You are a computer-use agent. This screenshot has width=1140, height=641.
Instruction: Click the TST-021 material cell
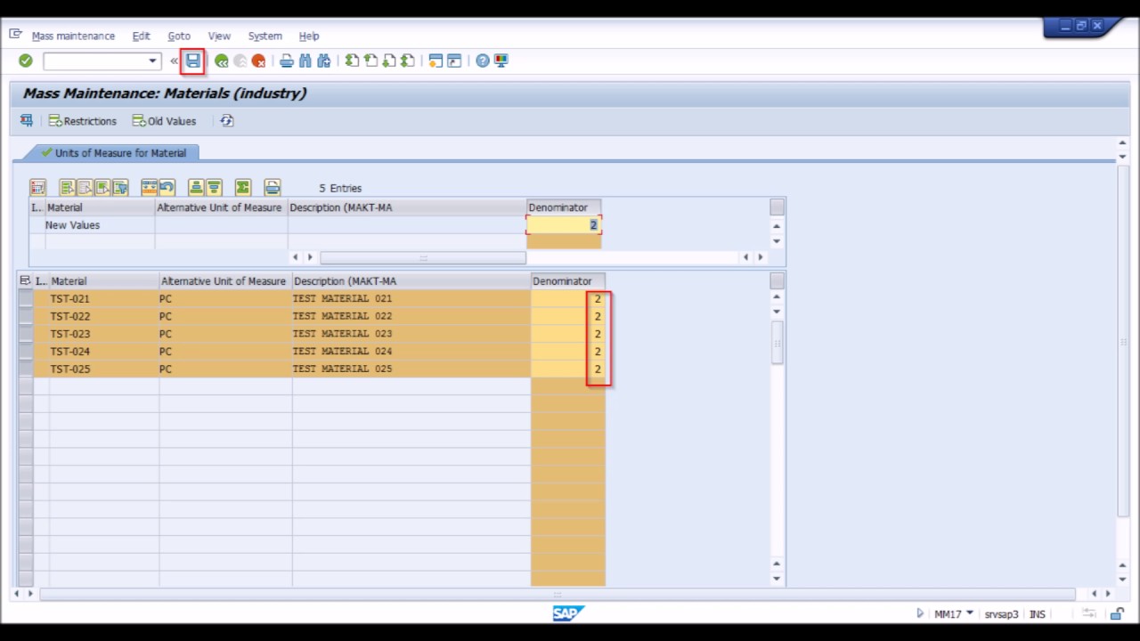tap(104, 298)
